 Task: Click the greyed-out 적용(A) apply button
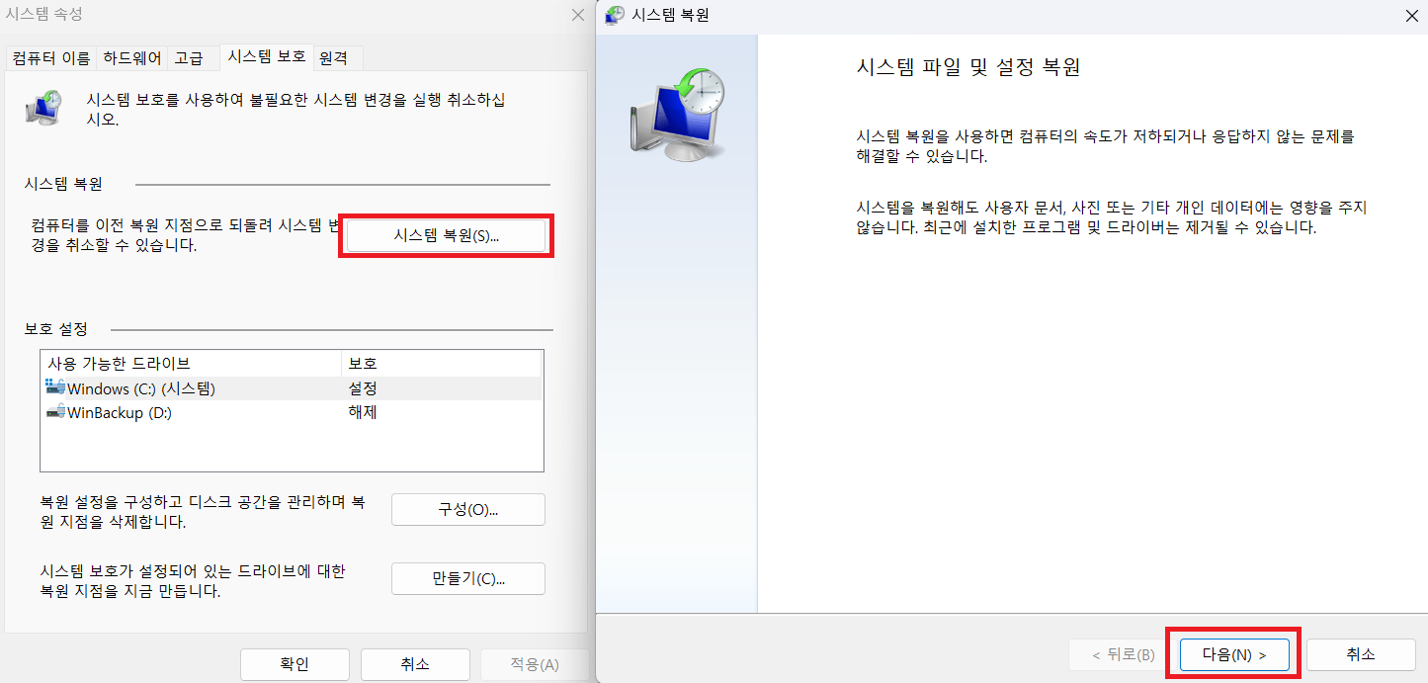point(535,664)
